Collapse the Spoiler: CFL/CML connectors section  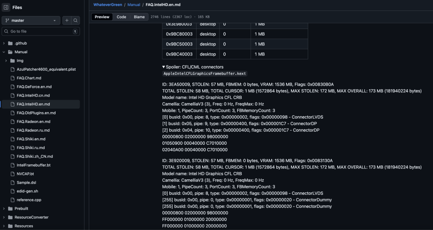click(x=193, y=67)
